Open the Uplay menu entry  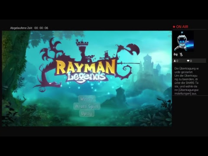click(87, 114)
